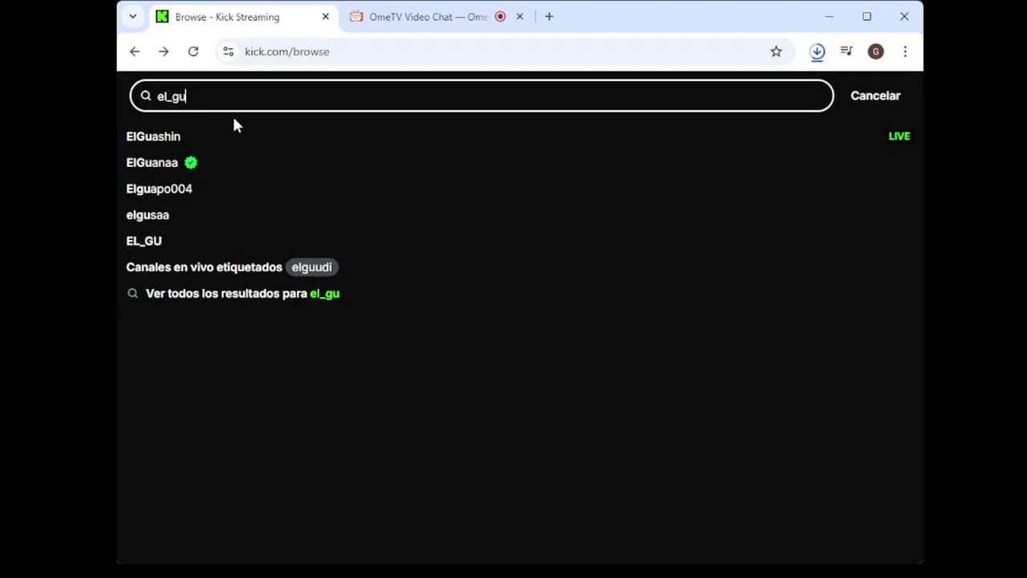
Task: Open the tab search dropdown arrow
Action: (132, 16)
